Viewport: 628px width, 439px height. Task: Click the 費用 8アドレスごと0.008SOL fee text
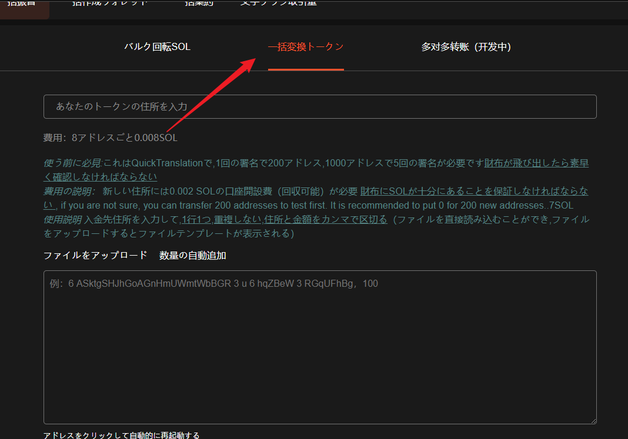(x=110, y=138)
